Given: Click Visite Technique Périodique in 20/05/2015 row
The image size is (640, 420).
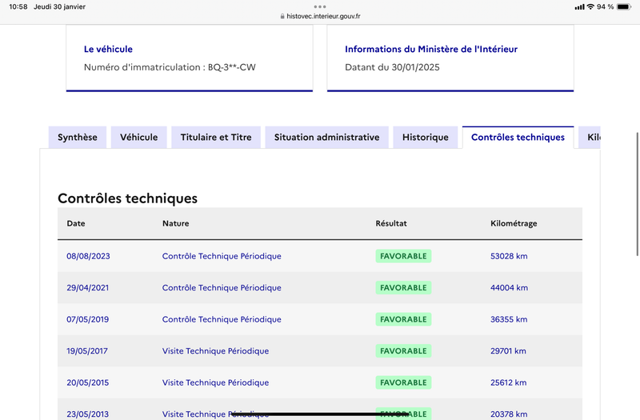Looking at the screenshot, I should pyautogui.click(x=215, y=383).
